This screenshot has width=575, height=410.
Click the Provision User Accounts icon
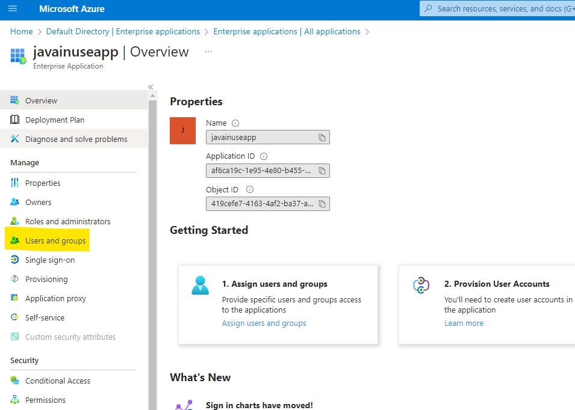421,285
